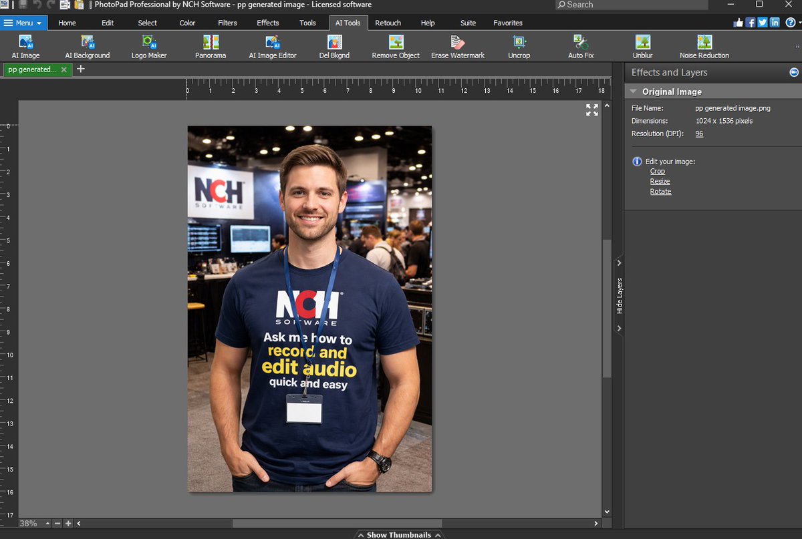
Task: Open the Menu dropdown
Action: click(23, 22)
